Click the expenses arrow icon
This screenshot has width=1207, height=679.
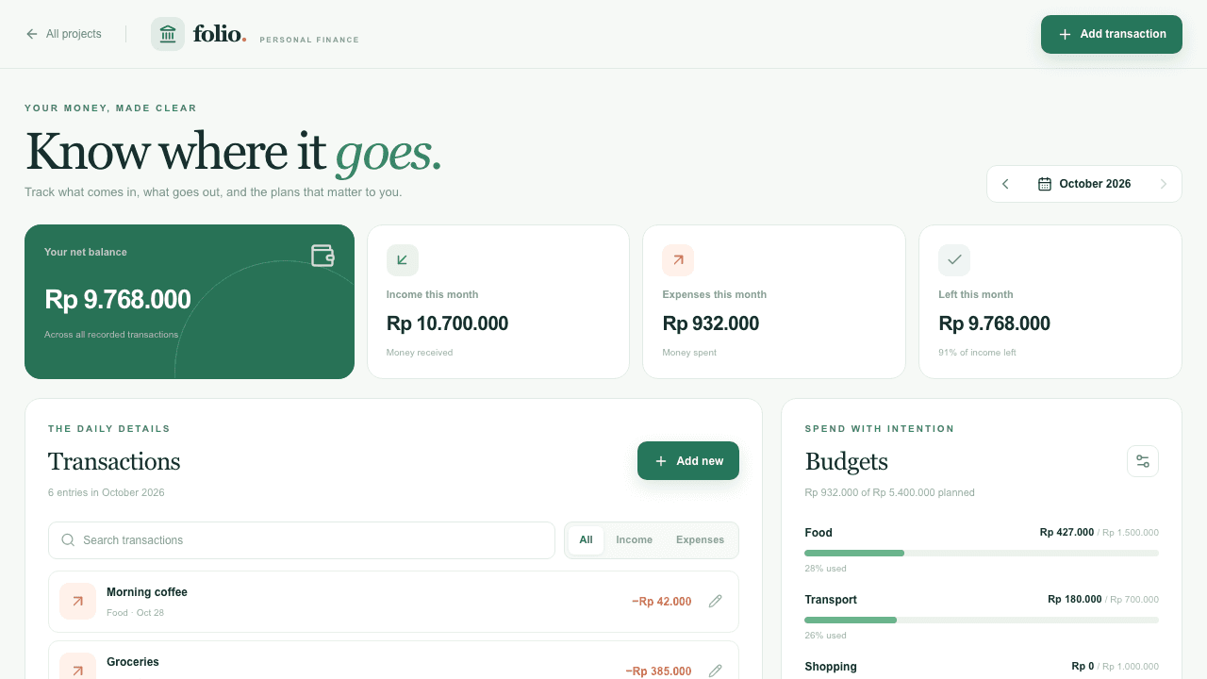(x=678, y=260)
